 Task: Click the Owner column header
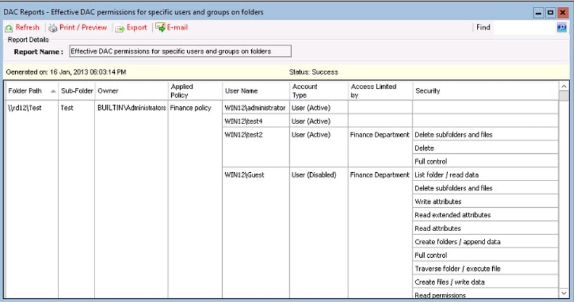[x=131, y=91]
